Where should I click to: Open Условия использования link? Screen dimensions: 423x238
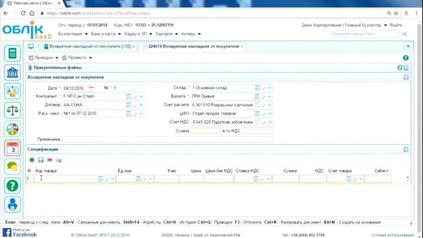(x=393, y=235)
